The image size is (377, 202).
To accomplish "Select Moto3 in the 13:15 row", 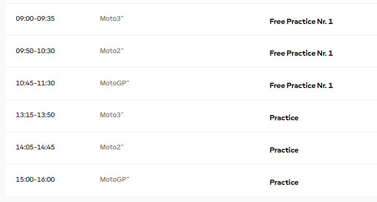I will [x=112, y=115].
